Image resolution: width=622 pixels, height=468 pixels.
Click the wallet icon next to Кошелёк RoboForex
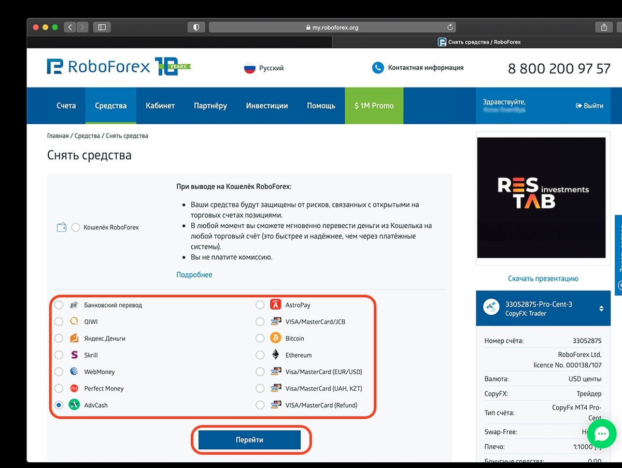click(62, 227)
